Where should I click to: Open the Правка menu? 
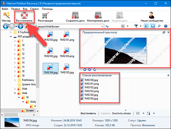point(15,9)
